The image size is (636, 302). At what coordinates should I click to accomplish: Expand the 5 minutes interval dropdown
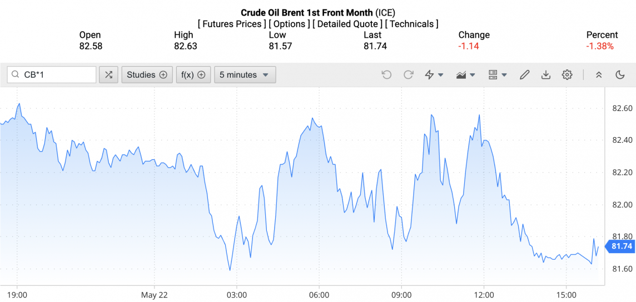(245, 75)
